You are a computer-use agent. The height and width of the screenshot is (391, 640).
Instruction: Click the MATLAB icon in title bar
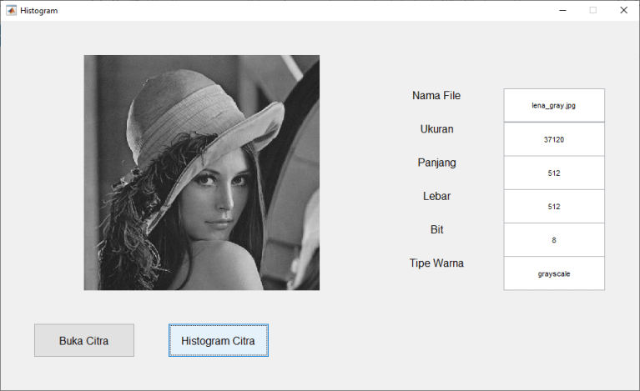pyautogui.click(x=11, y=10)
